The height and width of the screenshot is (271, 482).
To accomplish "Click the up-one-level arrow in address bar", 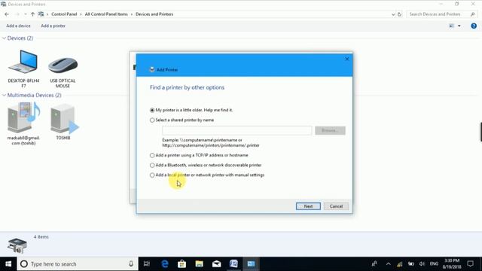I will click(32, 14).
